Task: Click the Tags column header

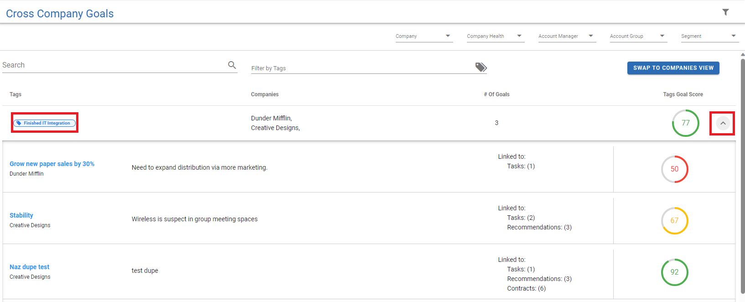Action: pos(16,94)
